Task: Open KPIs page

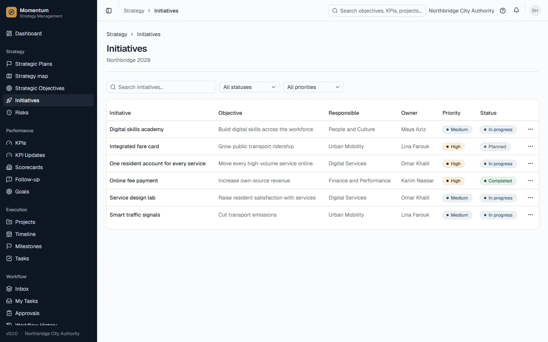Action: click(48, 143)
